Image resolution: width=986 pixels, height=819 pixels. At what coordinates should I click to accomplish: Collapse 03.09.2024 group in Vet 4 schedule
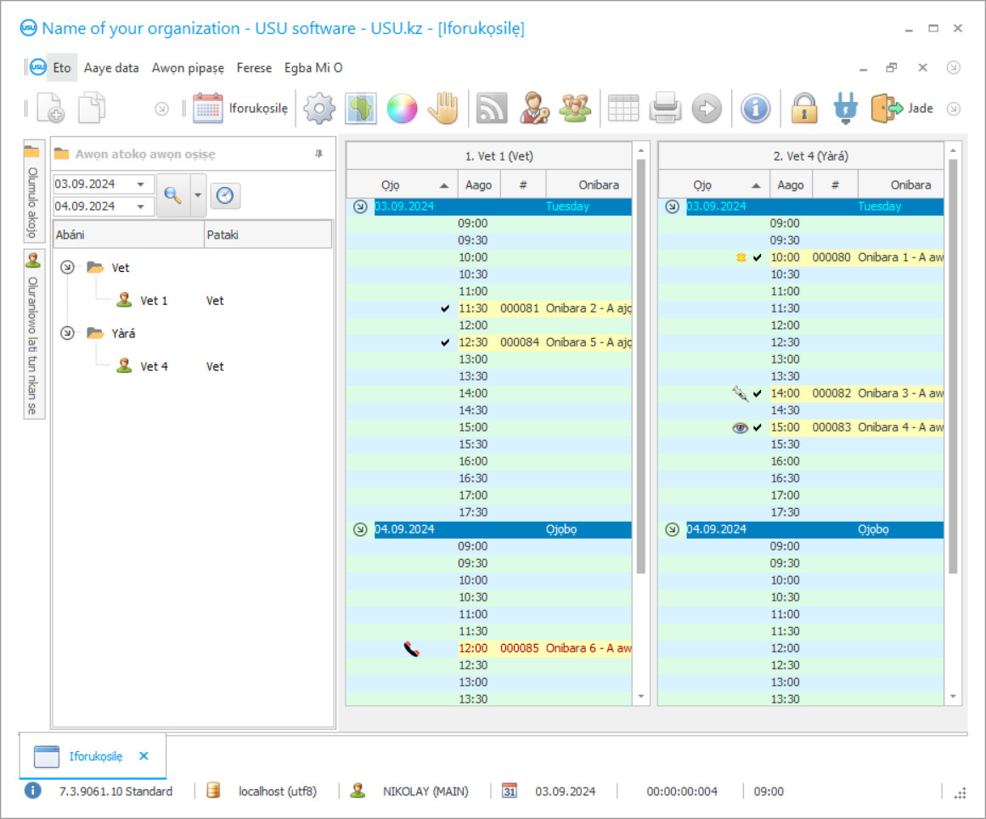pos(673,206)
